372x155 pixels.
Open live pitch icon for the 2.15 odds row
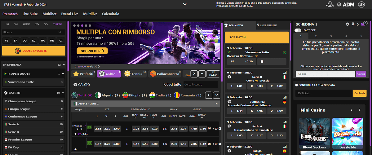pyautogui.click(x=90, y=128)
